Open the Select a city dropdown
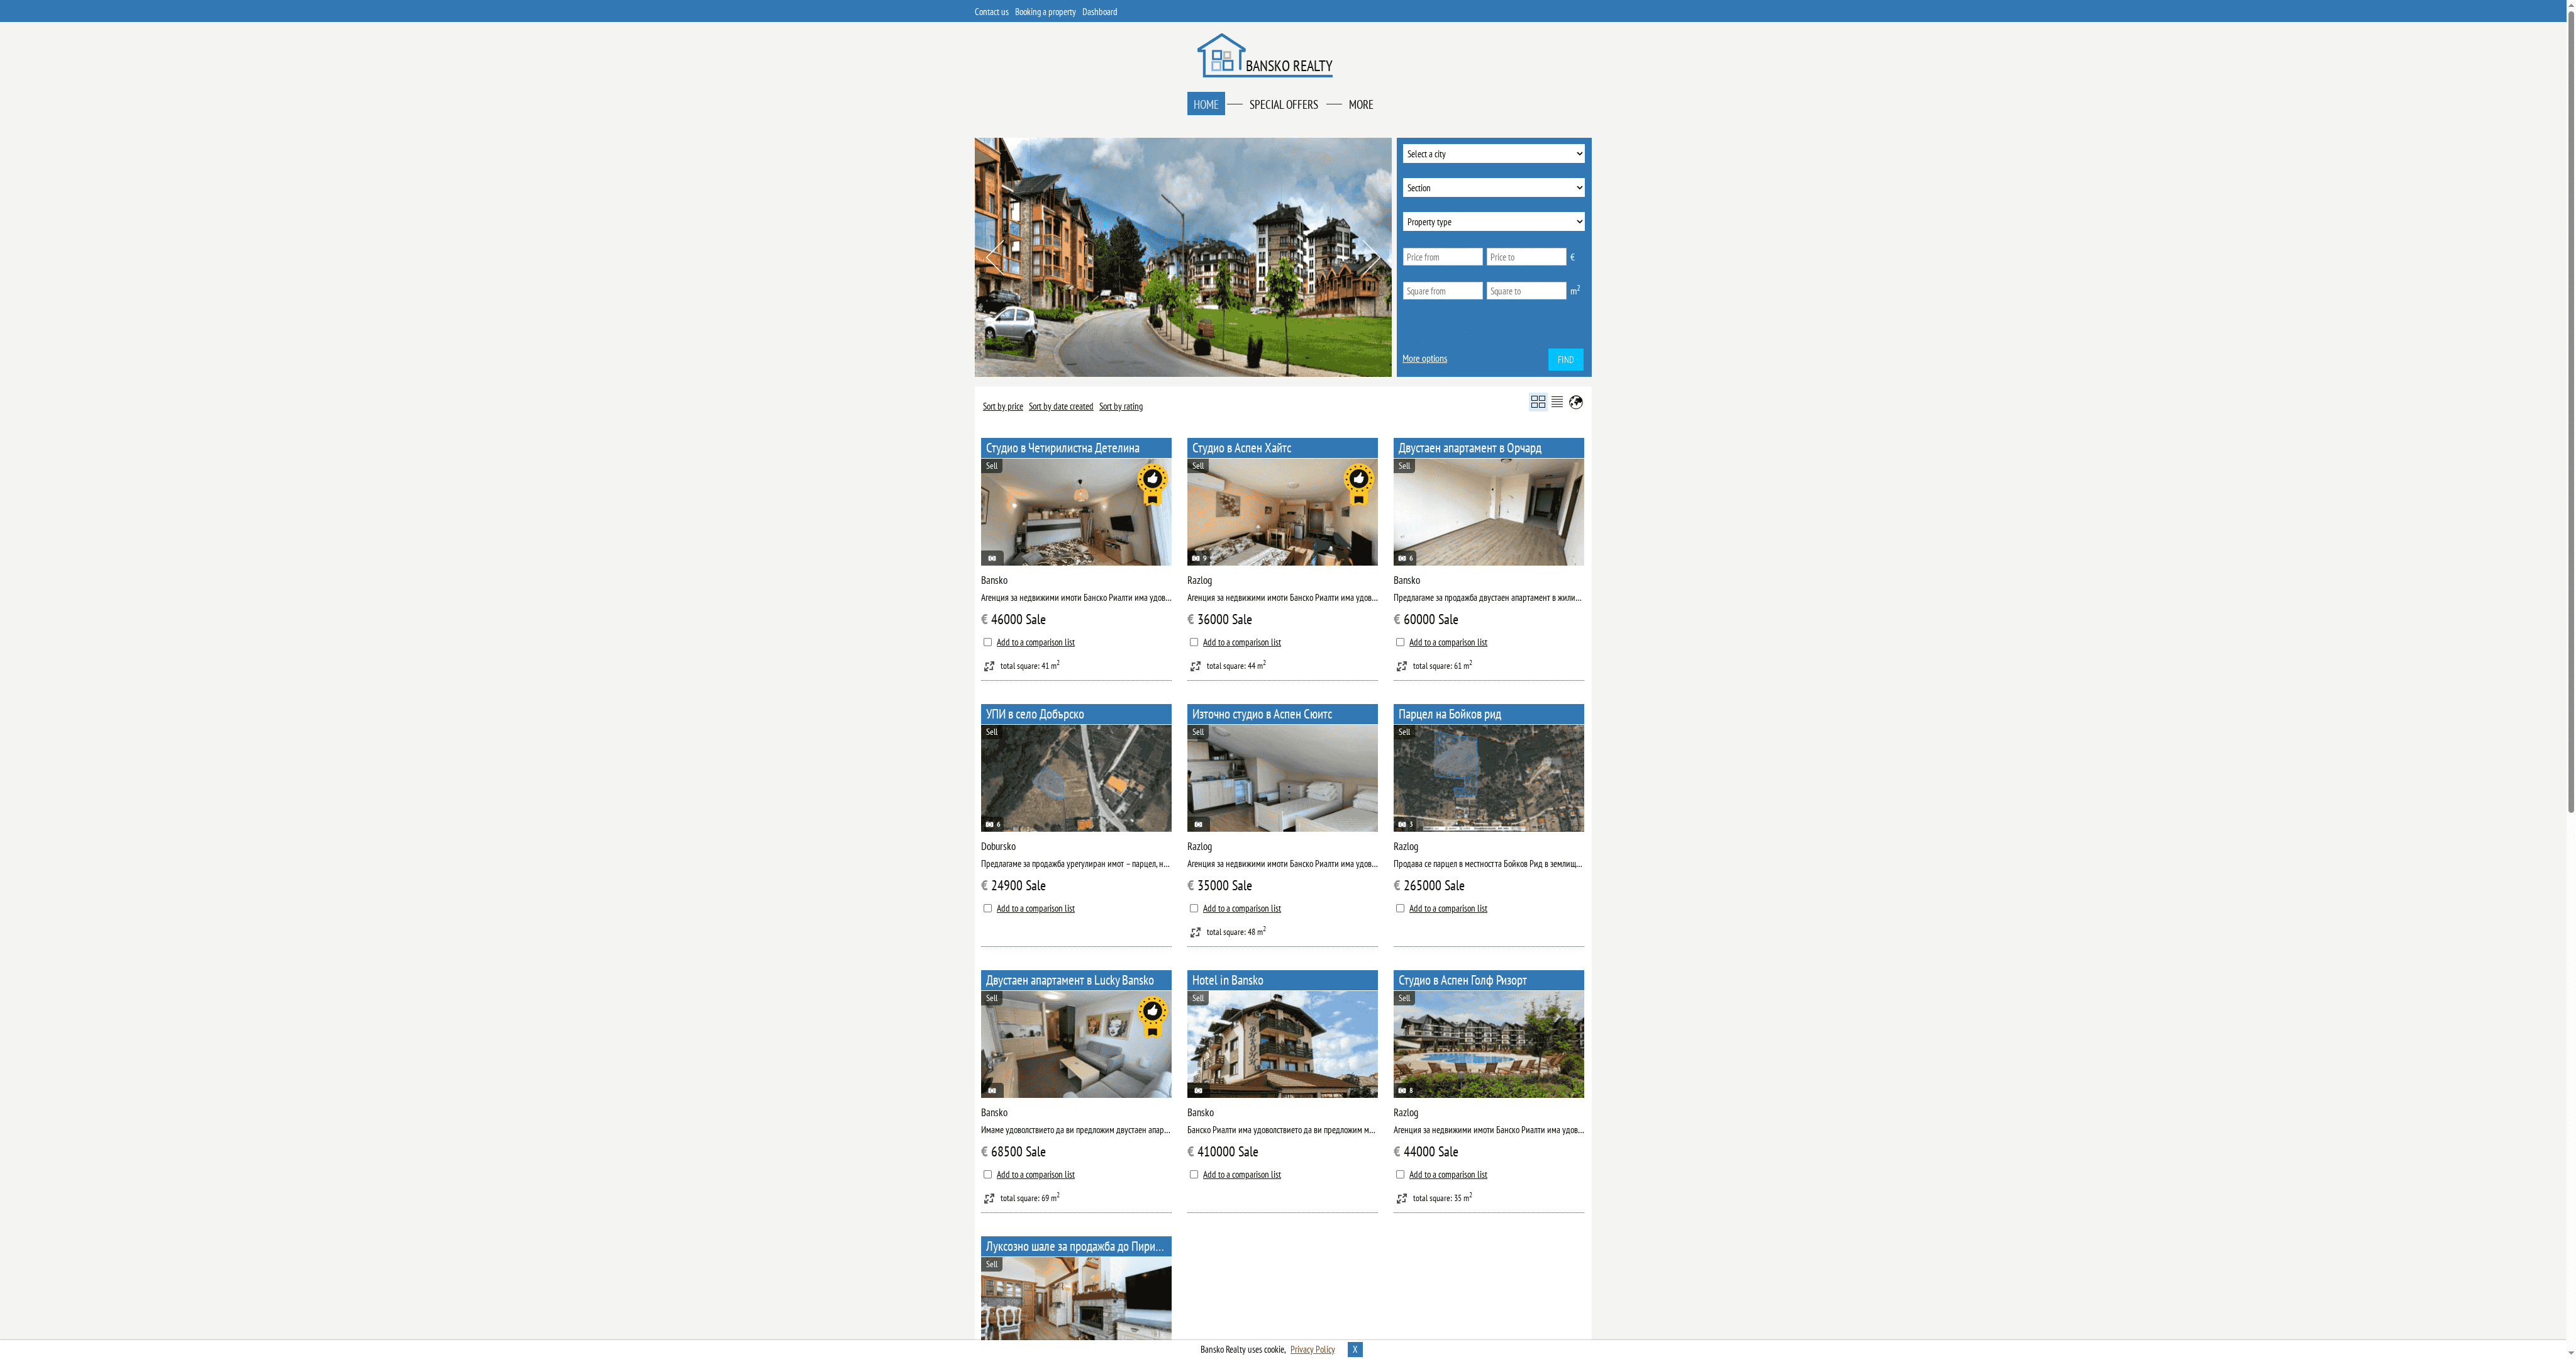Viewport: 2576px width, 1359px height. point(1493,153)
